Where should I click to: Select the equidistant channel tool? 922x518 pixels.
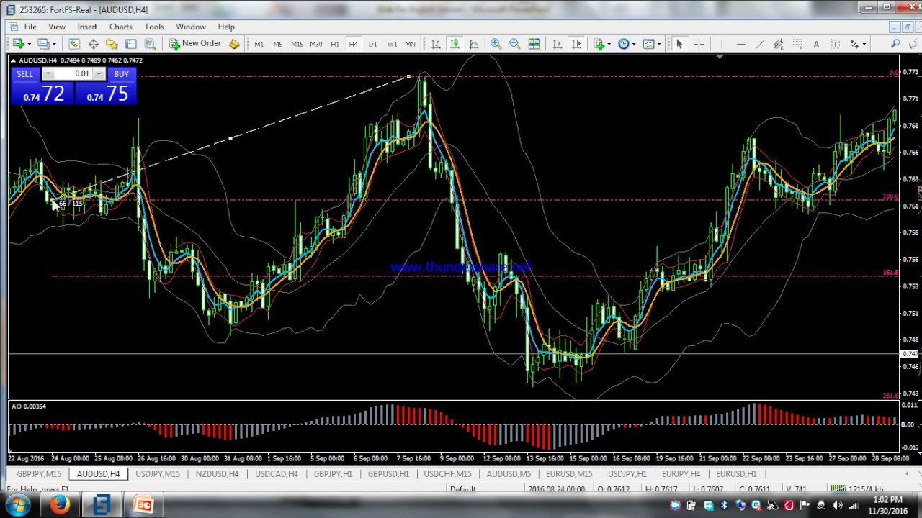(x=778, y=44)
